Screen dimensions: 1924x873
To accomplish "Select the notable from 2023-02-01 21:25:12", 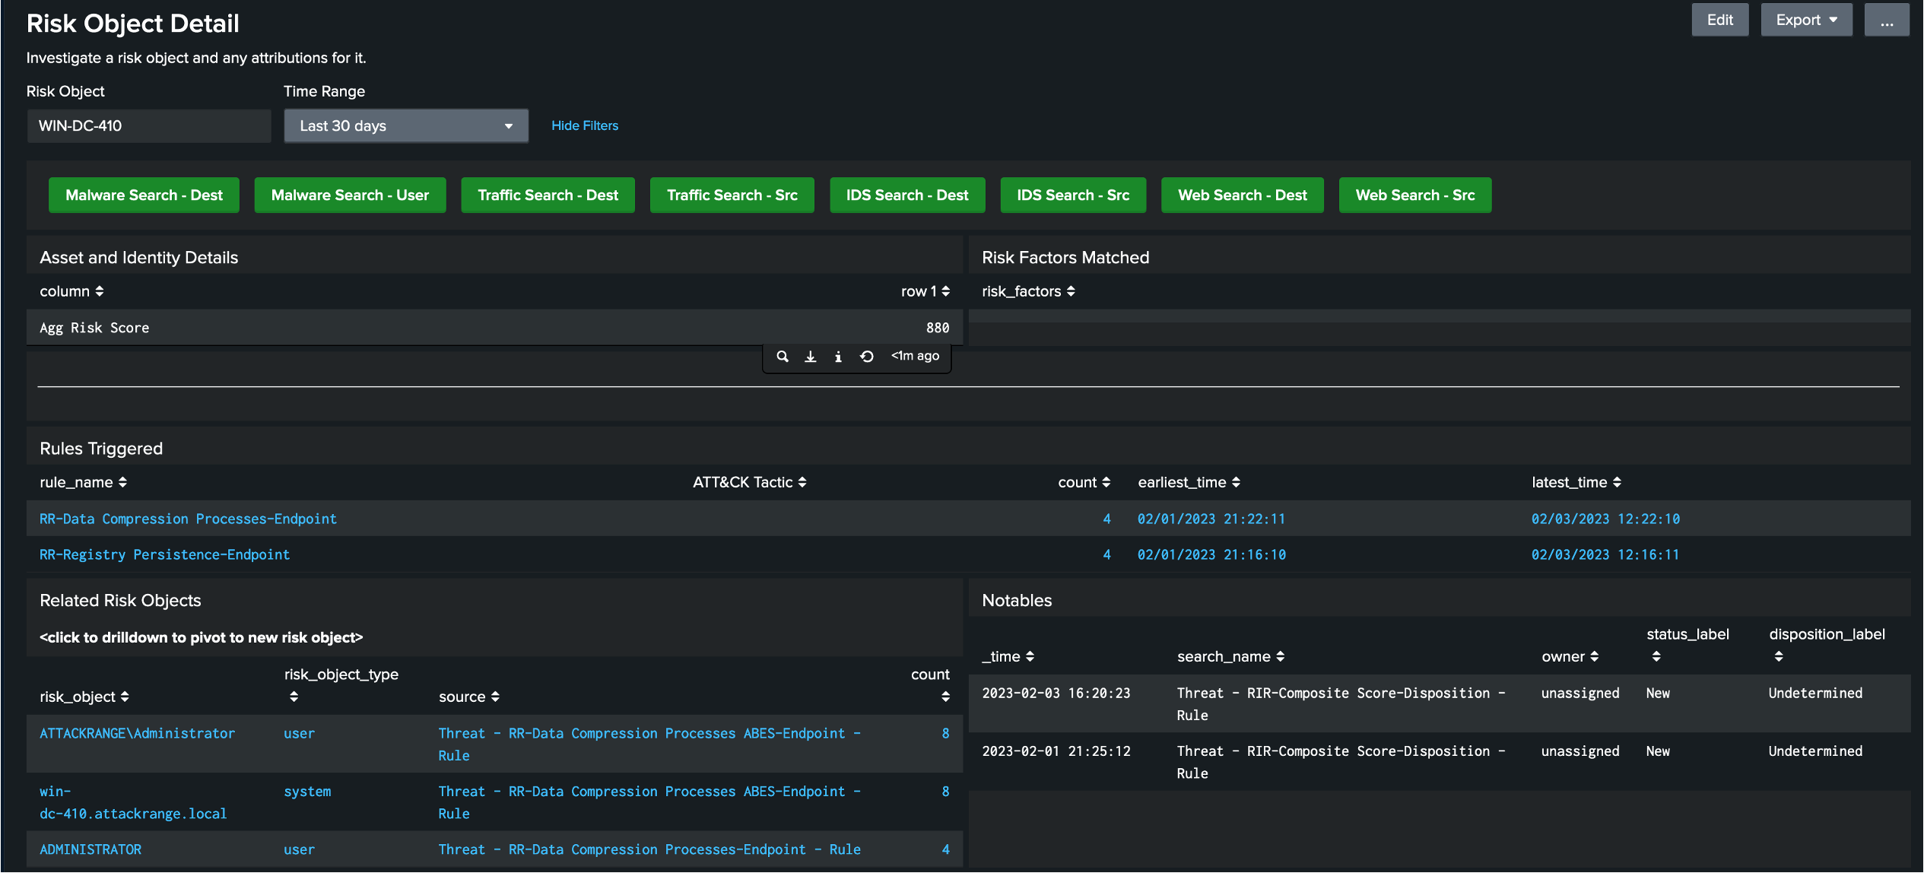I will pos(1440,761).
